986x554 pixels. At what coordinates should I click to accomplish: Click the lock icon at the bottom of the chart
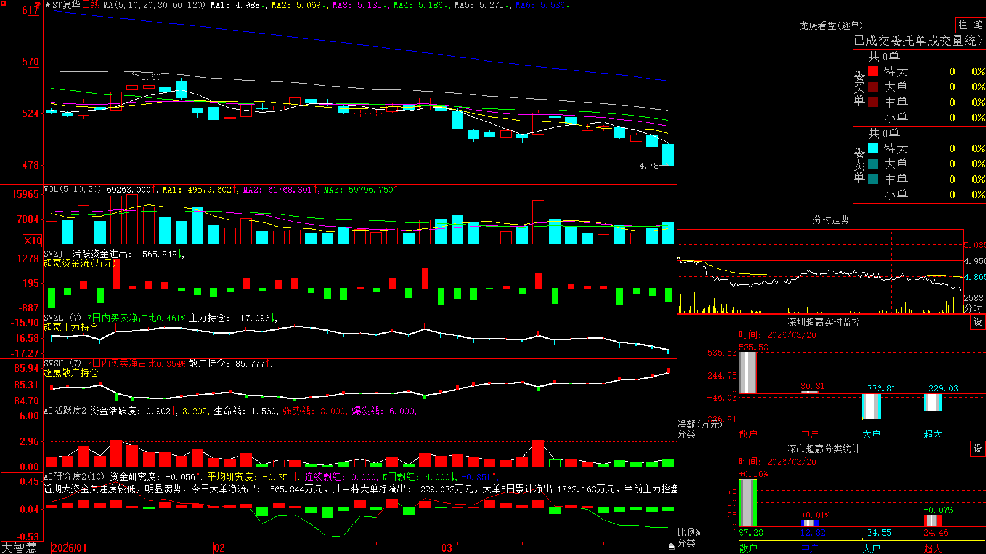click(672, 546)
